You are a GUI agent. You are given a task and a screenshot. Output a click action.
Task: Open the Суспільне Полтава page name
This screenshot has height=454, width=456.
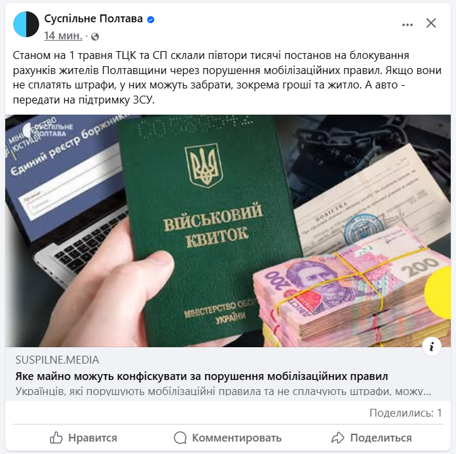(93, 18)
